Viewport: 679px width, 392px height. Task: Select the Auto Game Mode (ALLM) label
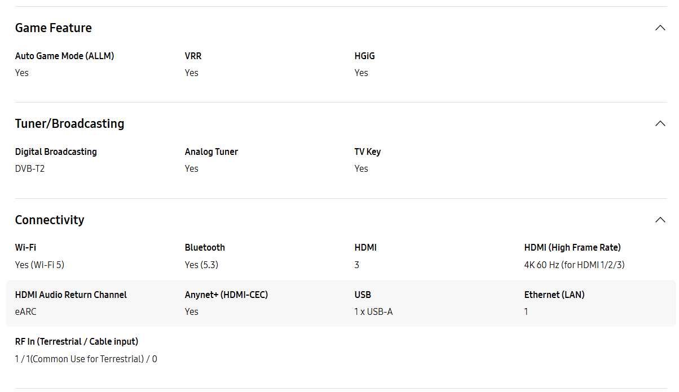tap(65, 56)
